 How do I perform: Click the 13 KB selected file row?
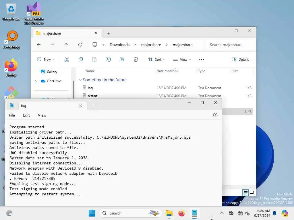coord(237,112)
